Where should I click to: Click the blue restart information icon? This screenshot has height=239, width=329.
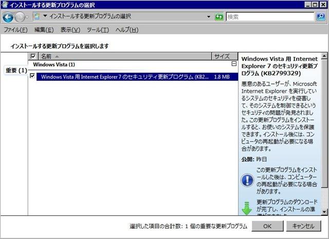(x=247, y=180)
